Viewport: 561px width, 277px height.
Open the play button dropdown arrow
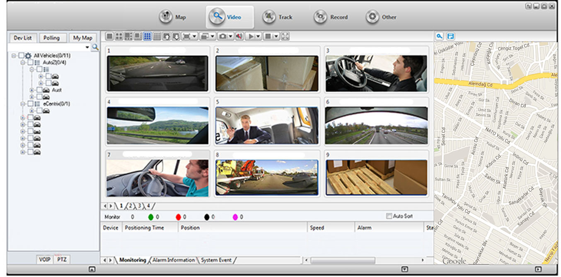click(x=258, y=36)
